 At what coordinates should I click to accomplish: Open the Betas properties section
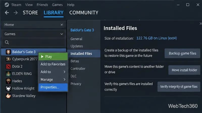click(x=75, y=61)
